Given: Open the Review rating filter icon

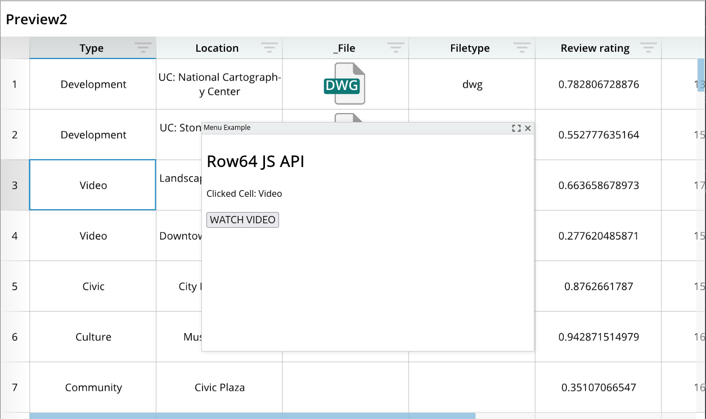Looking at the screenshot, I should click(x=649, y=48).
